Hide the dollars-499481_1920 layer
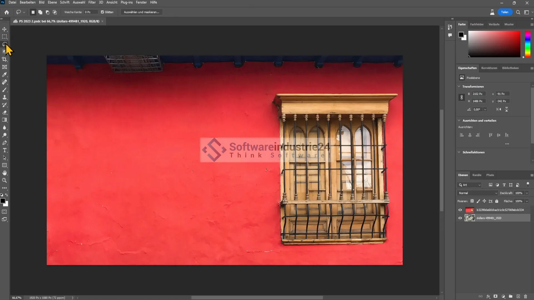Screen dimensions: 534x300 [x=460, y=218]
